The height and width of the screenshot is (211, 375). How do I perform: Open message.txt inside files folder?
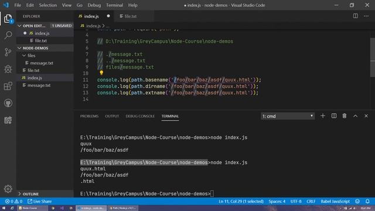[45, 63]
